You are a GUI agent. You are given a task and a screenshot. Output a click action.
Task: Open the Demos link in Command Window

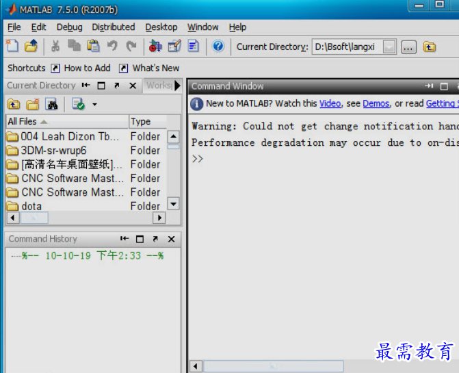(376, 103)
